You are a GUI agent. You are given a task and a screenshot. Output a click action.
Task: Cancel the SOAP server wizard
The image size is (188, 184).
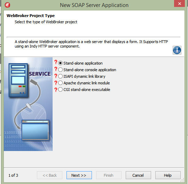pos(138,175)
